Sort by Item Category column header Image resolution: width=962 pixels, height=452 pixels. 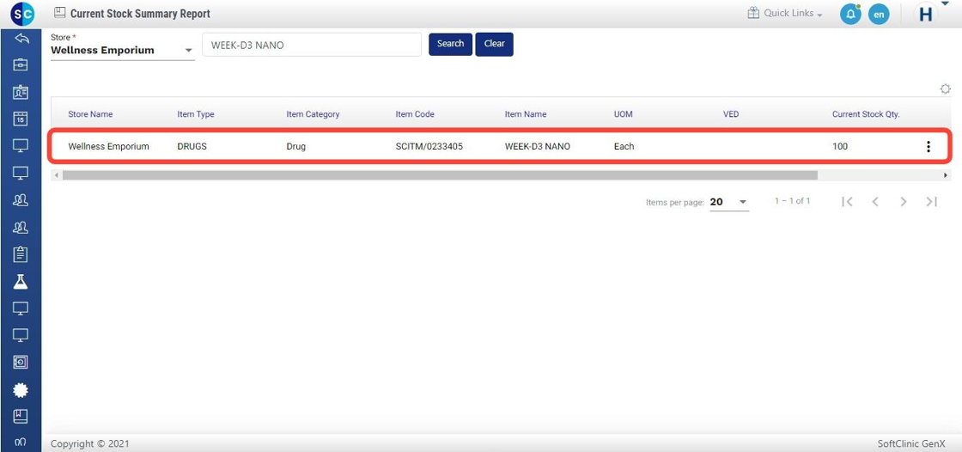click(313, 114)
